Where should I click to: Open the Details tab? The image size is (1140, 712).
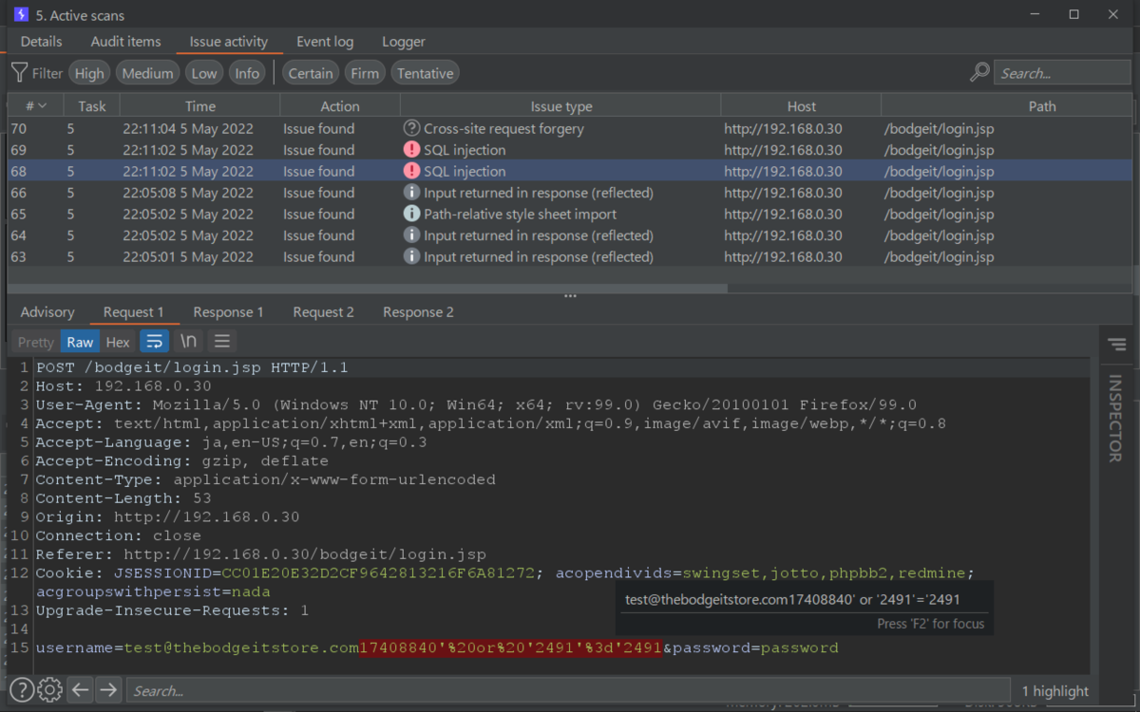click(42, 42)
